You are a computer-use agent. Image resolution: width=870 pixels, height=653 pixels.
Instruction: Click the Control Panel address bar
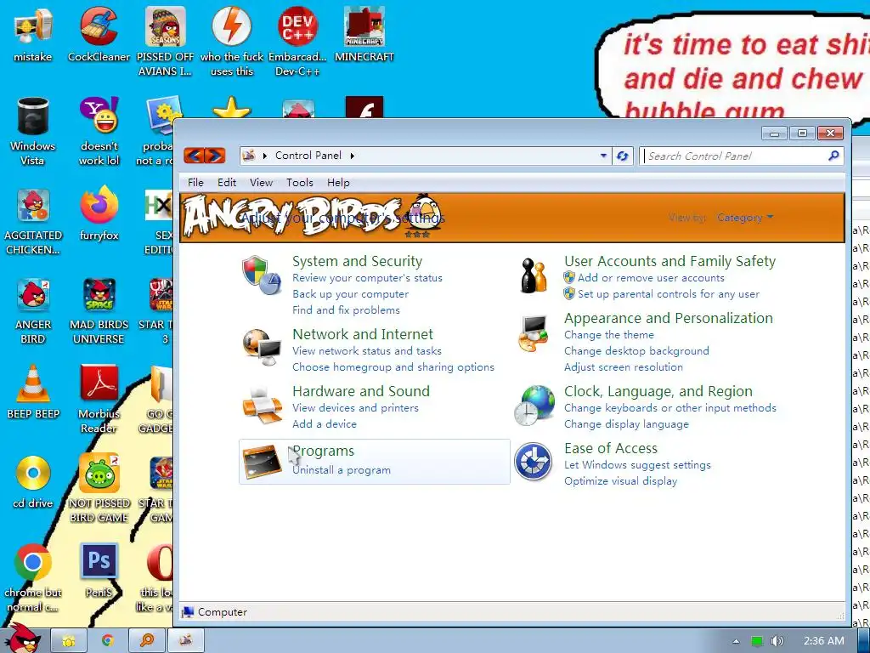click(425, 156)
